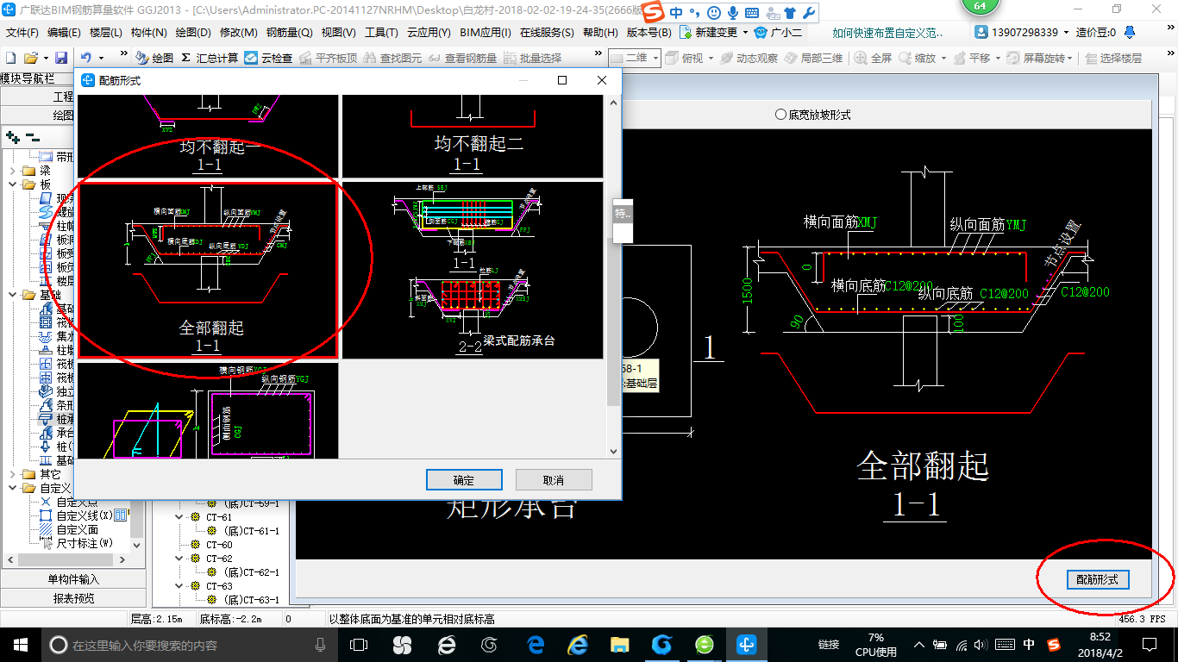Open the undo history dropdown arrow

[x=101, y=58]
